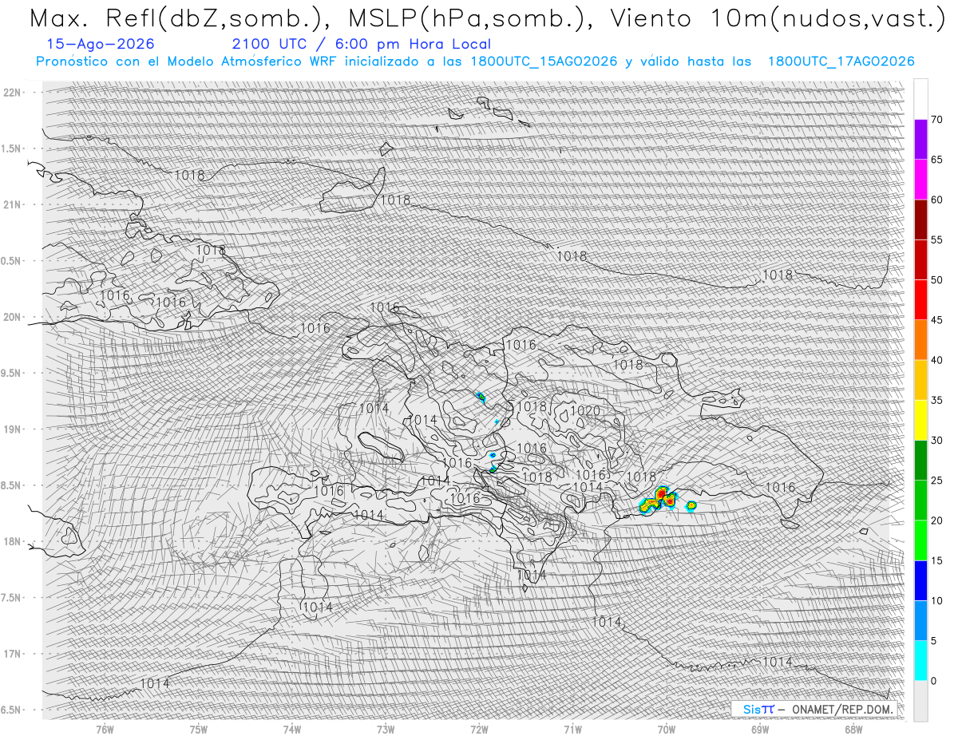Pick the bright red 45–50 dBZ swatch
Screen dimensions: 958x740
tap(920, 300)
